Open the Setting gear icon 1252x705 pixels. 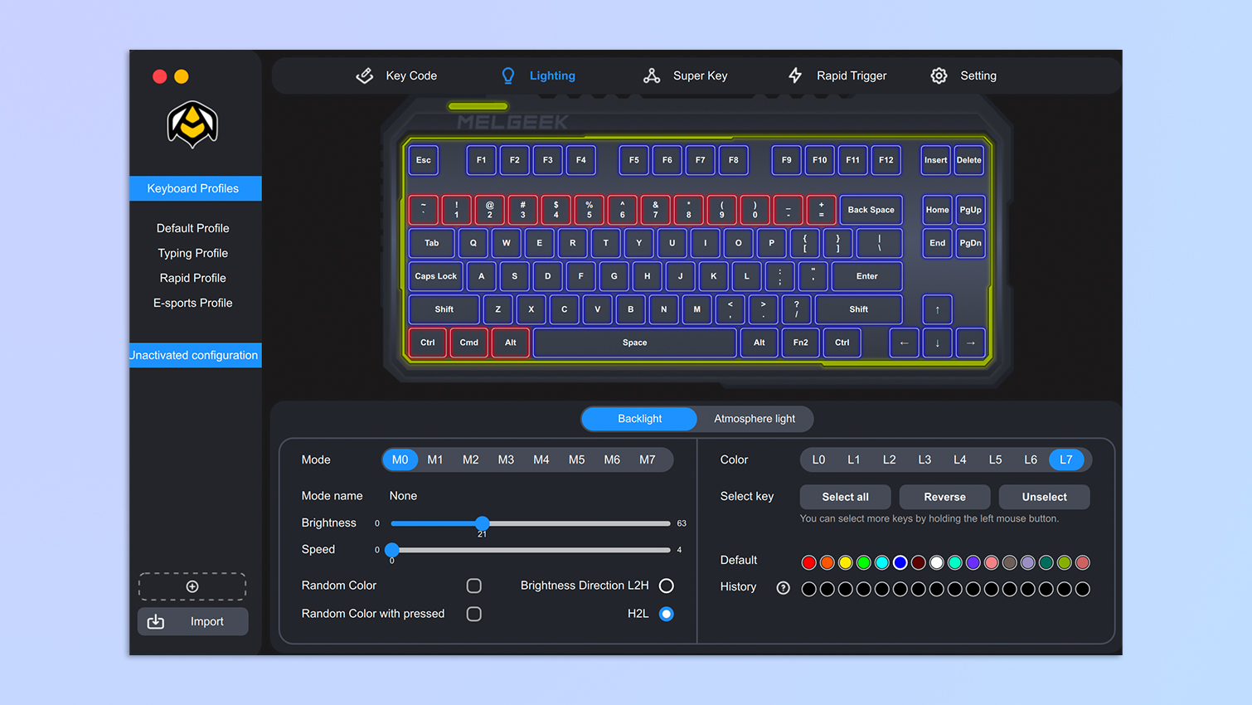(939, 75)
